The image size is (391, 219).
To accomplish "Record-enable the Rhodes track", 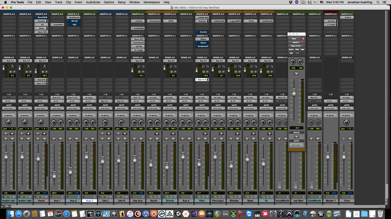I will 237,134.
